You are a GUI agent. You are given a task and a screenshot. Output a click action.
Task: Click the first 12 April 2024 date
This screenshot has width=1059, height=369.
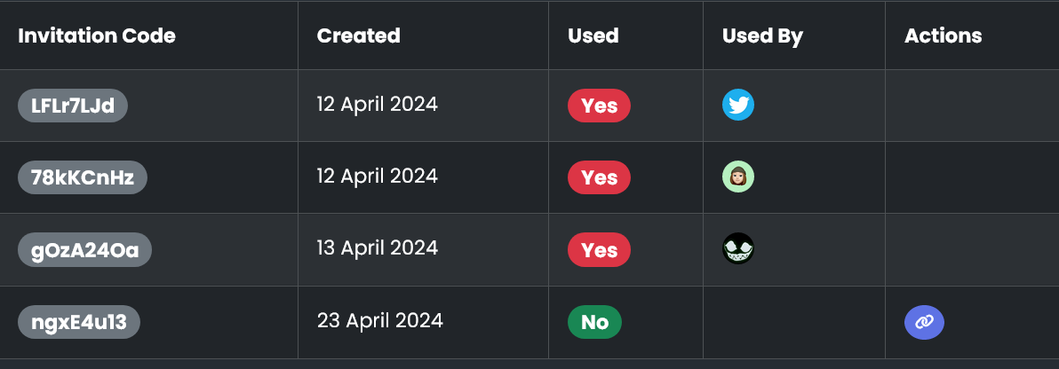point(377,104)
